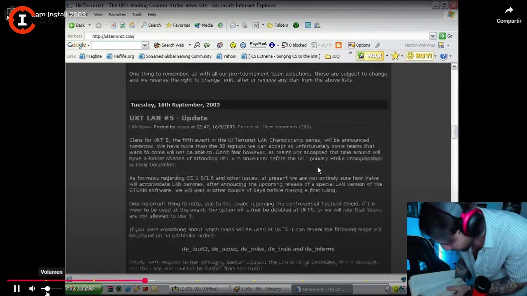Go to the Home page icon

click(x=132, y=25)
